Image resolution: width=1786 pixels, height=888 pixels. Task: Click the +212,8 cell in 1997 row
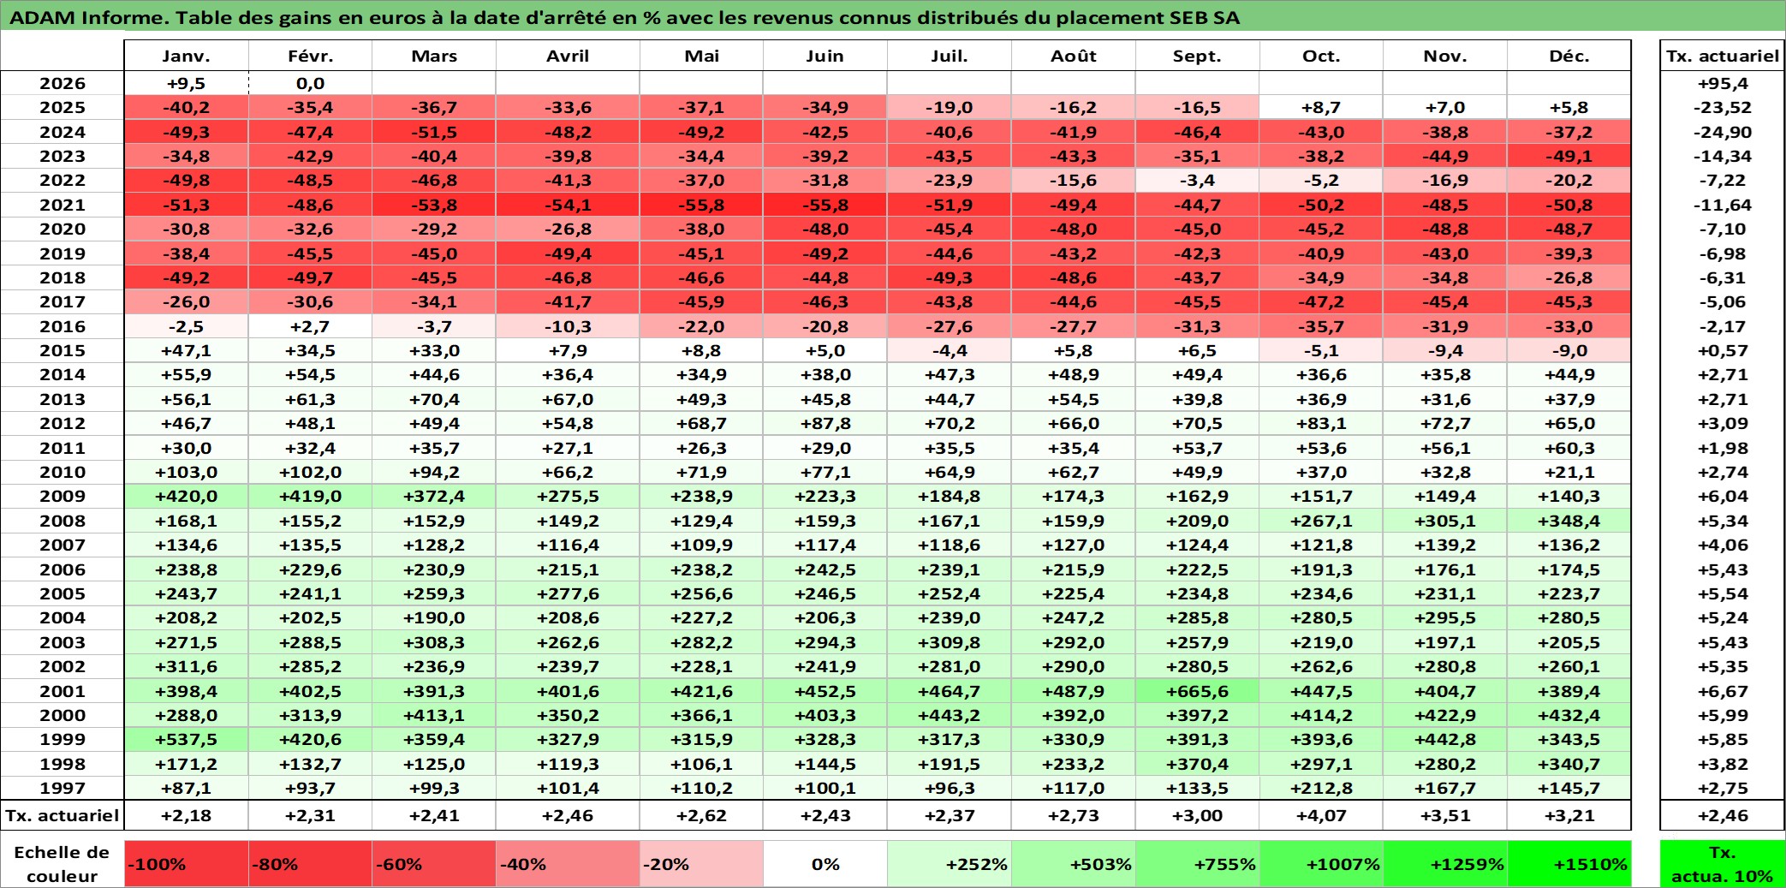pyautogui.click(x=1321, y=788)
